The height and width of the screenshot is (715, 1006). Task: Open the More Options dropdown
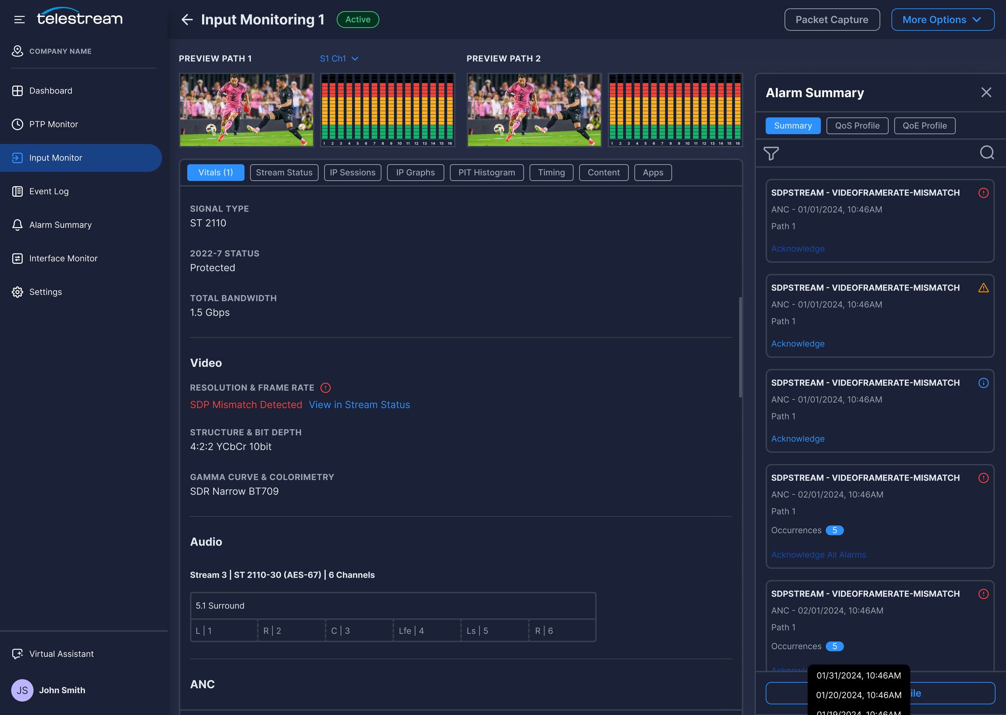pos(943,20)
